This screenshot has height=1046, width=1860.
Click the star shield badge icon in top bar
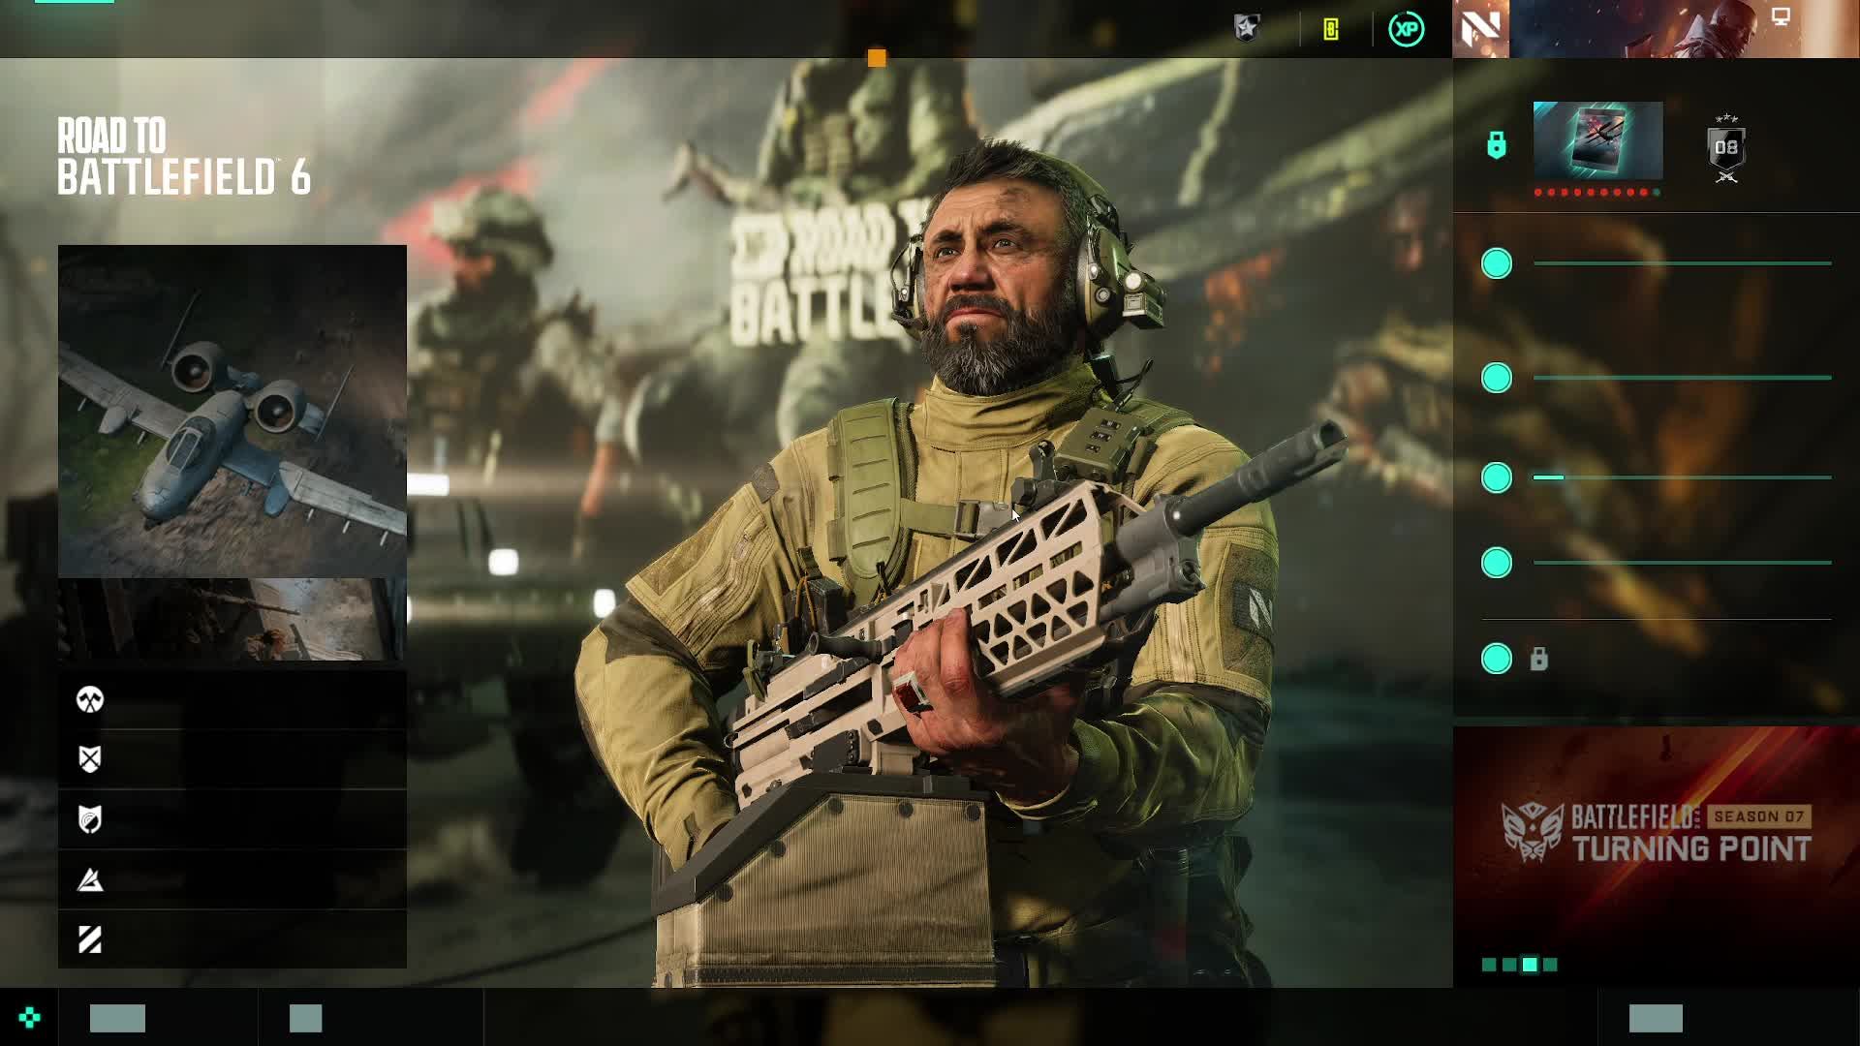click(1247, 29)
